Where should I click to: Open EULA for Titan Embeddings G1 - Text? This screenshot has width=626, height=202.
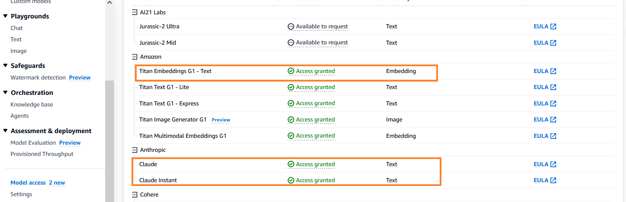(x=545, y=71)
